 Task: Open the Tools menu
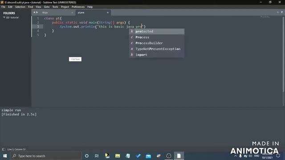tap(55, 7)
